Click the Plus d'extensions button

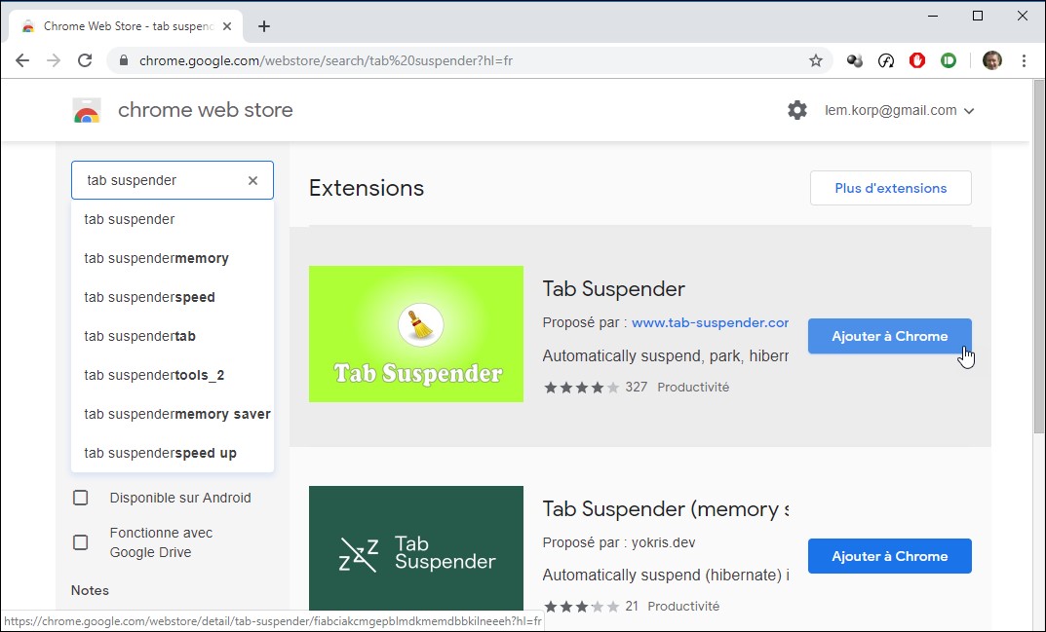(x=890, y=188)
